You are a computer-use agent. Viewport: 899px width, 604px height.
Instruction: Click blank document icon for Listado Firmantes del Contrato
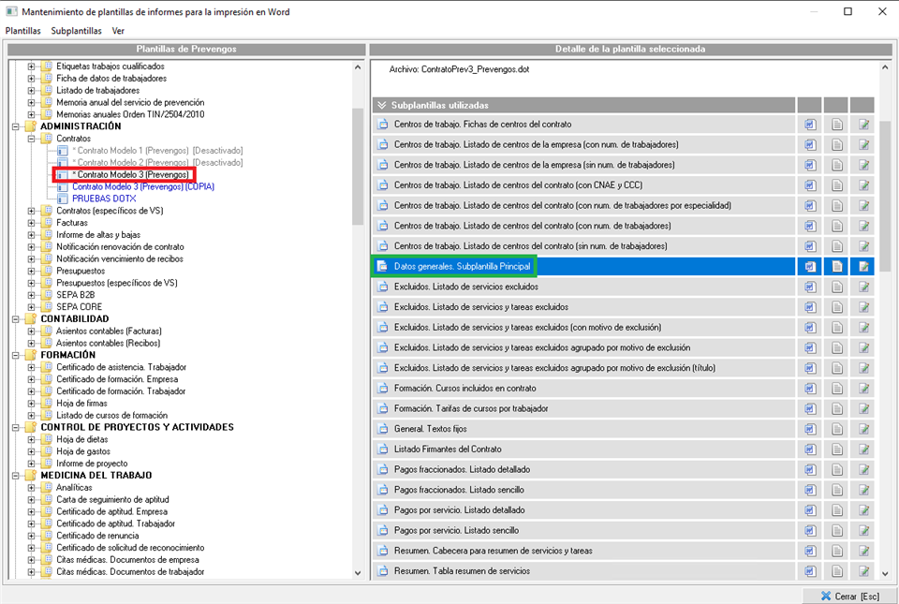(x=836, y=449)
